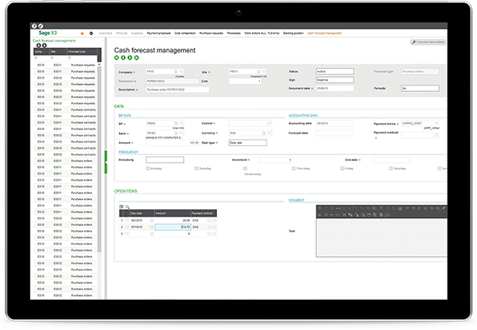The height and width of the screenshot is (330, 477).
Task: Click the Forecast date field
Action: [x=335, y=133]
